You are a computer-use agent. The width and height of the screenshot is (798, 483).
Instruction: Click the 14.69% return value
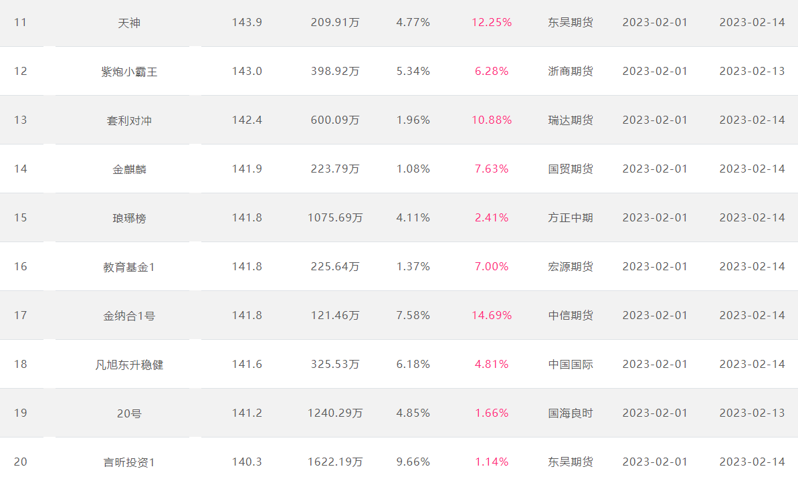[491, 316]
